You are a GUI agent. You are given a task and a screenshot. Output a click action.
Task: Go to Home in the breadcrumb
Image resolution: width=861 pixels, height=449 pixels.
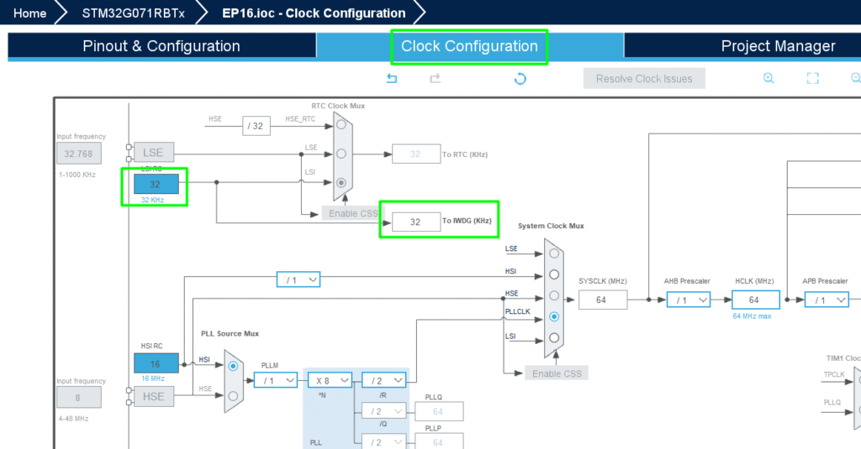[30, 13]
